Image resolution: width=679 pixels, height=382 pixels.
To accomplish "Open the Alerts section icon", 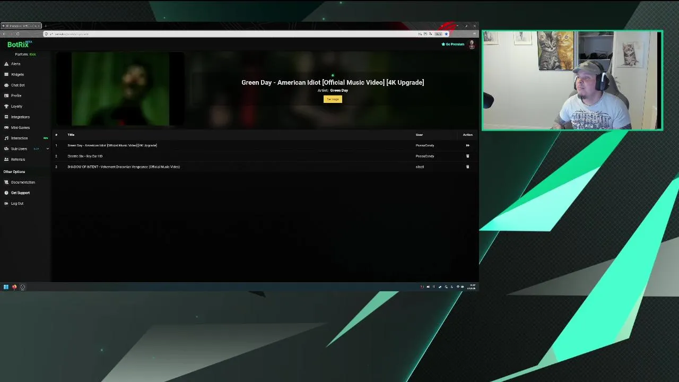I will [x=6, y=64].
